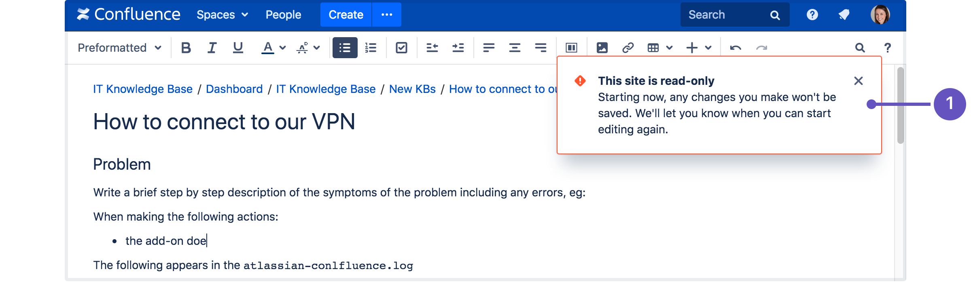This screenshot has width=971, height=282.
Task: Open the page layout button
Action: [x=571, y=48]
